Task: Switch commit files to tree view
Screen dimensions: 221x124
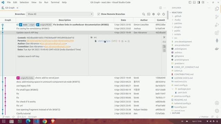Action: pyautogui.click(x=164, y=46)
